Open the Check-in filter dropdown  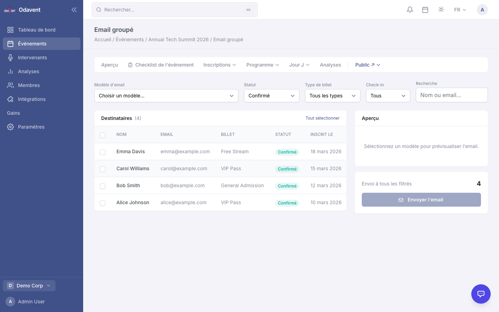(x=388, y=96)
